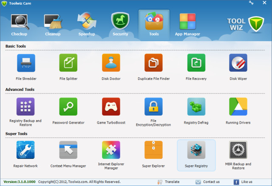The width and height of the screenshot is (272, 186).
Task: Click the wrench settings icon in title bar
Action: click(x=251, y=3)
